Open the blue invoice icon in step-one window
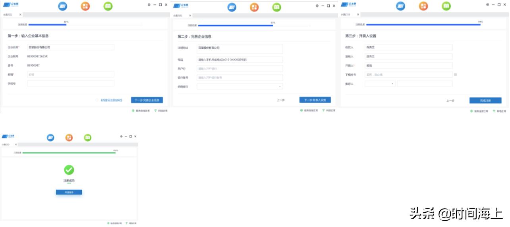This screenshot has height=227, width=510. (x=62, y=6)
